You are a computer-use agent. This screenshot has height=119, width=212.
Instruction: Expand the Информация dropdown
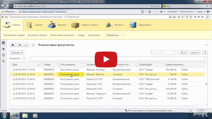tap(114, 35)
